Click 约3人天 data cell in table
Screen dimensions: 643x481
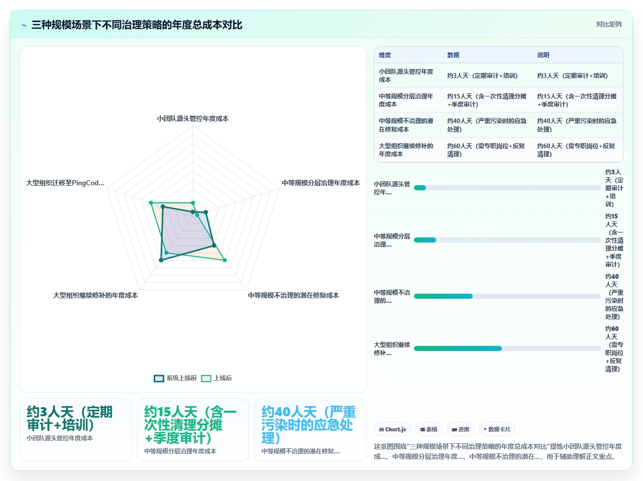[487, 76]
